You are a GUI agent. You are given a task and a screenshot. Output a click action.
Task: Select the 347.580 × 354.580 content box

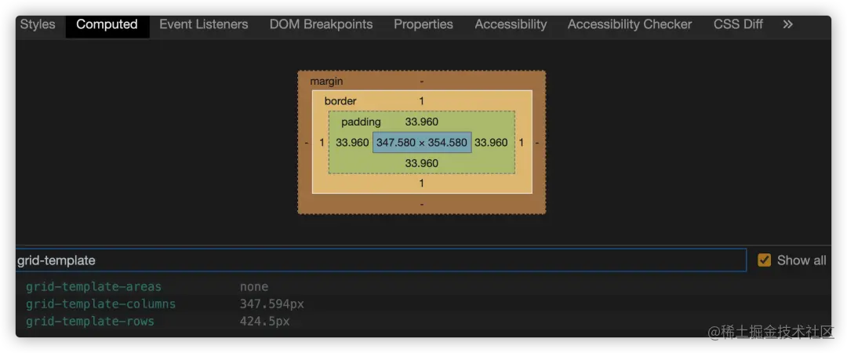coord(422,142)
